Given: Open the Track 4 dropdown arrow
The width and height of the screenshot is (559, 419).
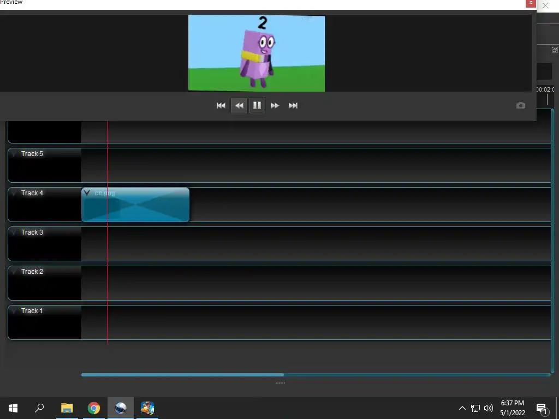Looking at the screenshot, I should [14, 193].
